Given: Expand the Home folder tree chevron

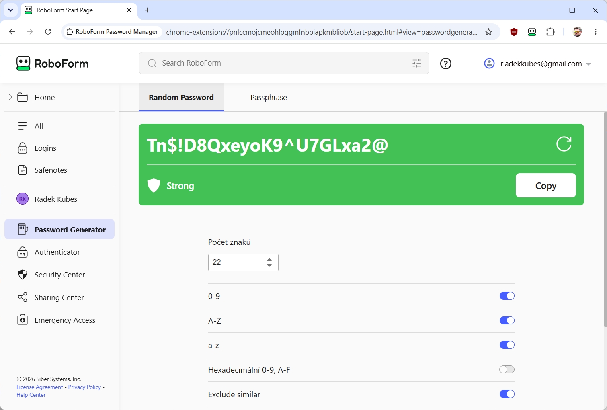Looking at the screenshot, I should 10,97.
